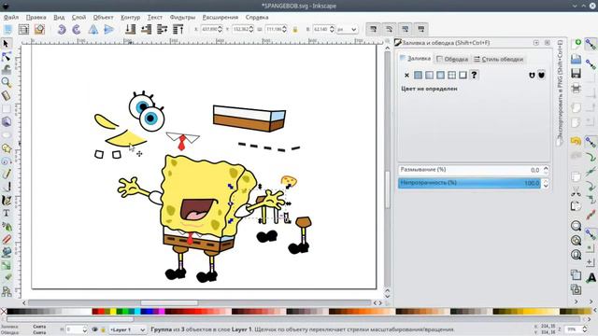Adjust the Непрозрачность opacity slider
The width and height of the screenshot is (598, 336).
point(469,183)
